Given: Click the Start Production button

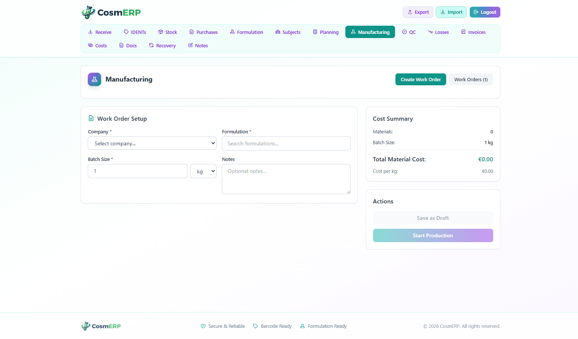Looking at the screenshot, I should (433, 235).
